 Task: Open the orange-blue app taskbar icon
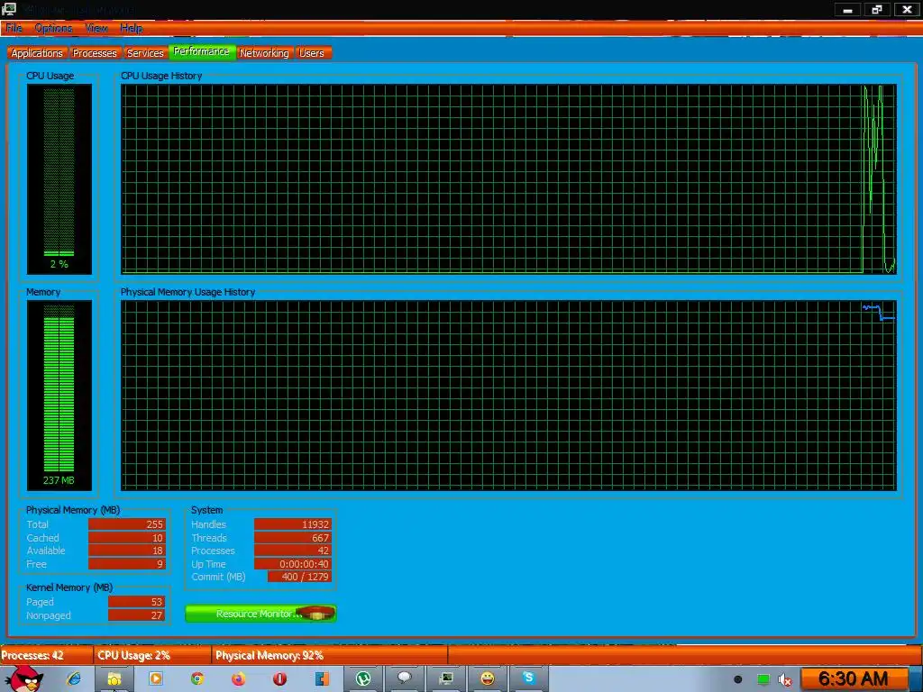[x=322, y=678]
